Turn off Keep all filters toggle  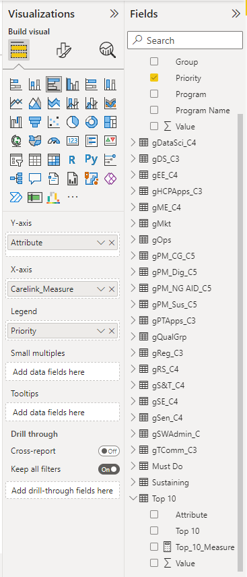[x=109, y=469]
